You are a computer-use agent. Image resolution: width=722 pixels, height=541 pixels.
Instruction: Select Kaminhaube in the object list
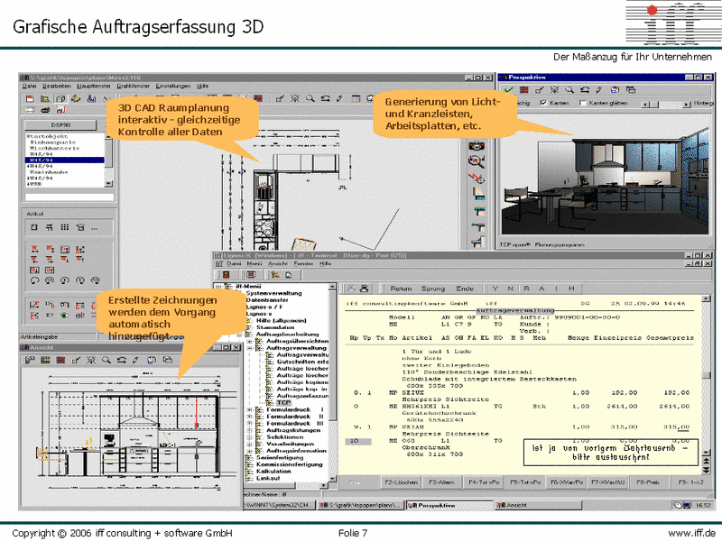[49, 172]
